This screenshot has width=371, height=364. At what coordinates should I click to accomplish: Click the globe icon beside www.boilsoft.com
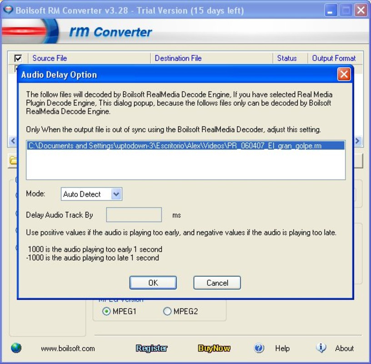16,348
